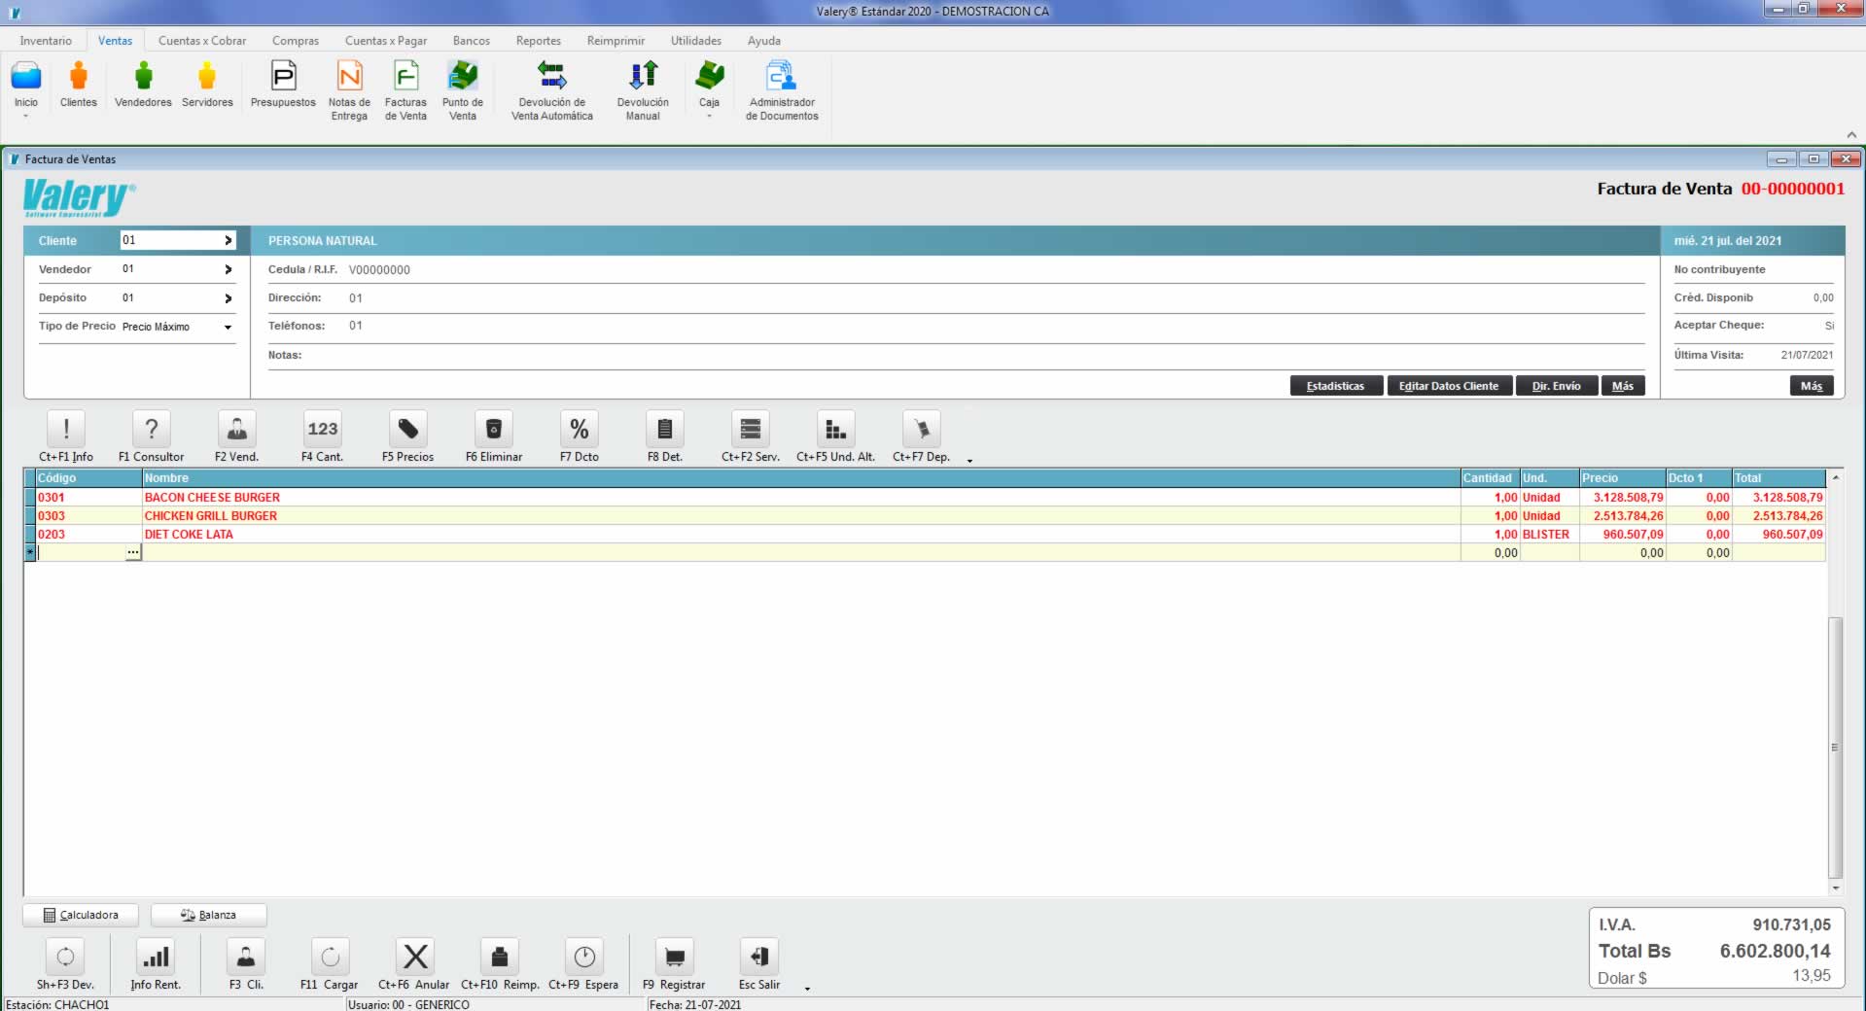Void invoice with Ct+F6 Anular
Viewport: 1866px width, 1011px height.
415,957
